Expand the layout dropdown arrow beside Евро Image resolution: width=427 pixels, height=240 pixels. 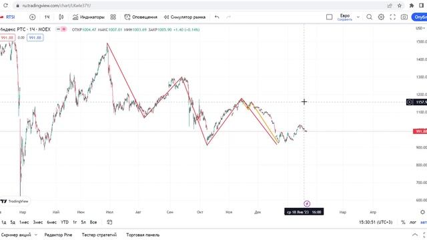click(358, 17)
